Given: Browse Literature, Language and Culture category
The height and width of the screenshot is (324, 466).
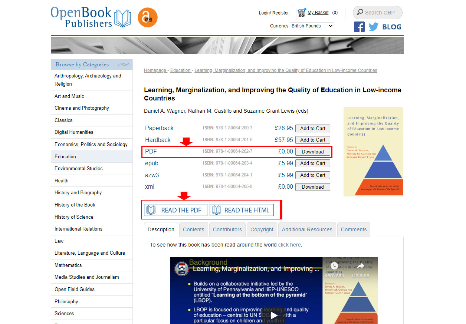Looking at the screenshot, I should tap(92, 253).
